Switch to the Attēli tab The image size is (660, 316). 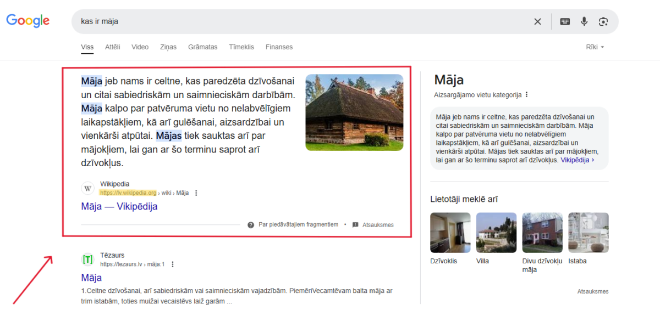113,47
